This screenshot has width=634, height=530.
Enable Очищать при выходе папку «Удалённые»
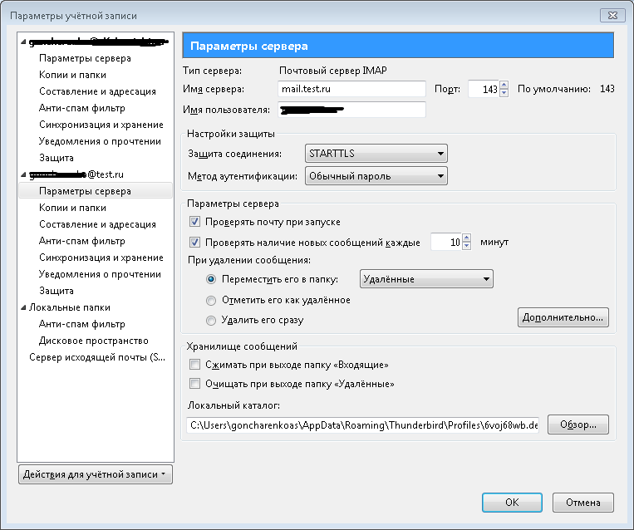click(x=195, y=384)
